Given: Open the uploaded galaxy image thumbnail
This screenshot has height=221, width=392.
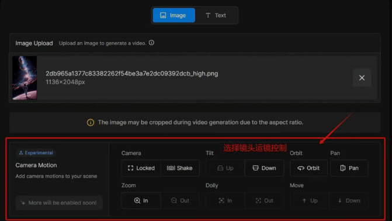Looking at the screenshot, I should 25,78.
